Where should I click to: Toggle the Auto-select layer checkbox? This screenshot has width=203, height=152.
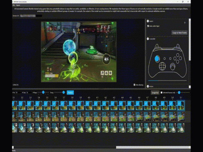click(148, 26)
